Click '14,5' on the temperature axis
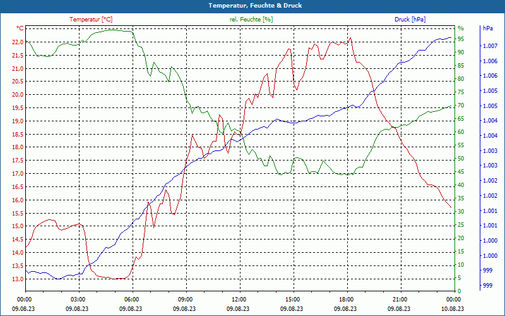Image resolution: width=505 pixels, height=316 pixels. (18, 240)
